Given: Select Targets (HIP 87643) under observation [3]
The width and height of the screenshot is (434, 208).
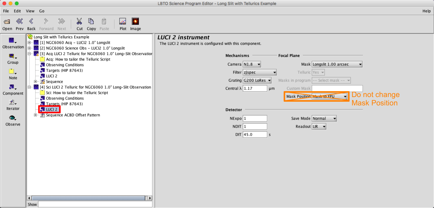Looking at the screenshot, I should click(64, 70).
